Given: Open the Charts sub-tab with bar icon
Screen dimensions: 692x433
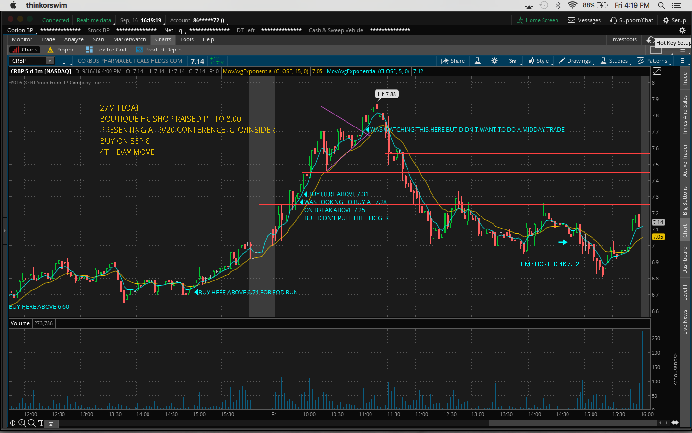Looking at the screenshot, I should [x=25, y=50].
